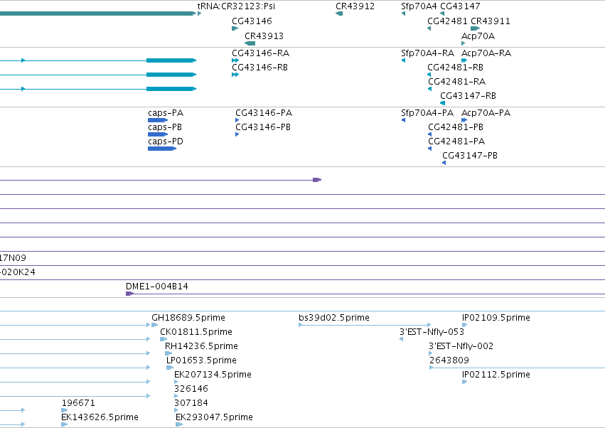605x428 pixels.
Task: Click the CG43147-RB transcript label
Action: (x=468, y=95)
